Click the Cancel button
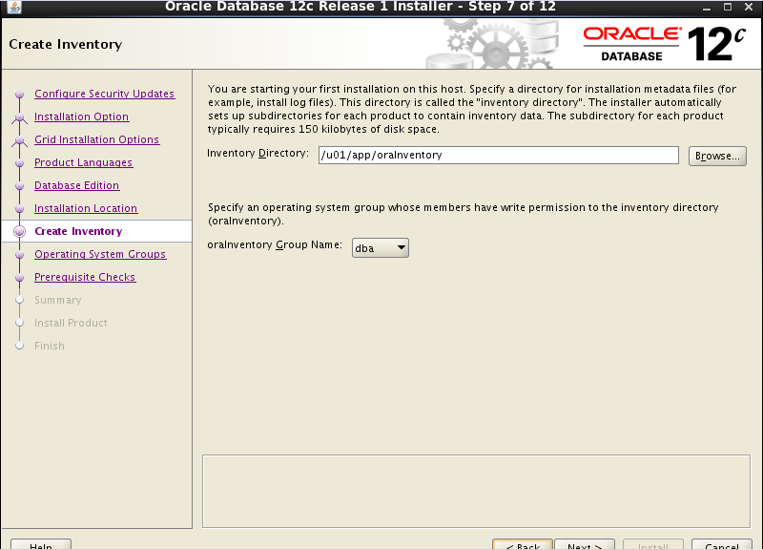Viewport: 763px width, 550px height. click(x=722, y=544)
